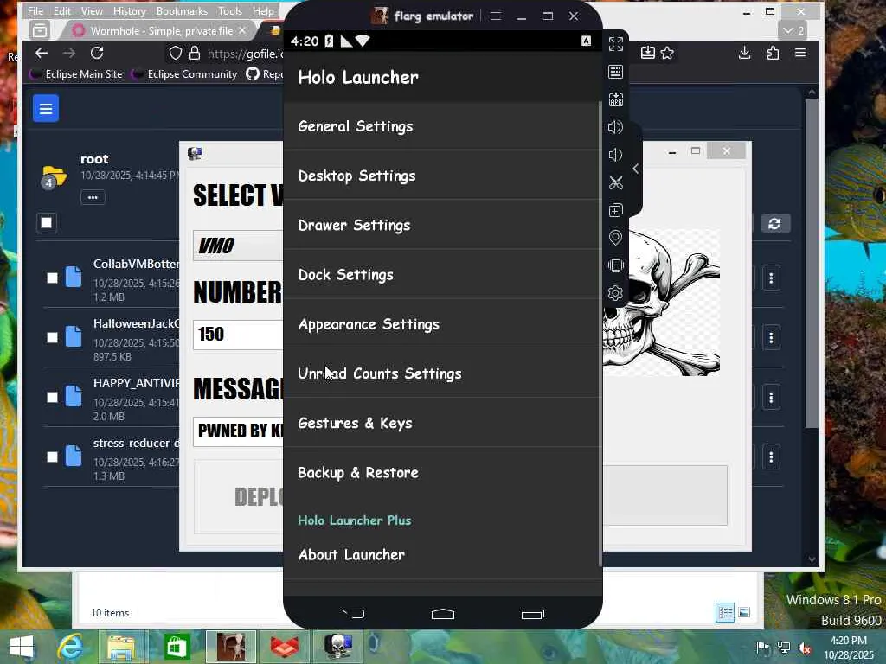The height and width of the screenshot is (664, 886).
Task: Open General Settings in Holo Launcher
Action: pos(441,126)
